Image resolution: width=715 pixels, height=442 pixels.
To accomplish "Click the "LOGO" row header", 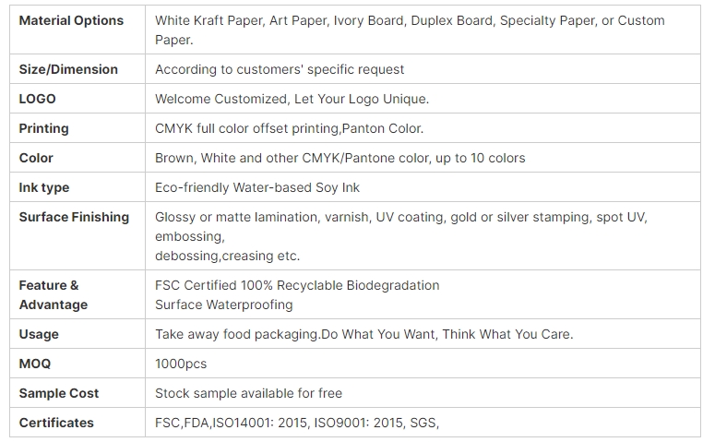I will (x=38, y=99).
